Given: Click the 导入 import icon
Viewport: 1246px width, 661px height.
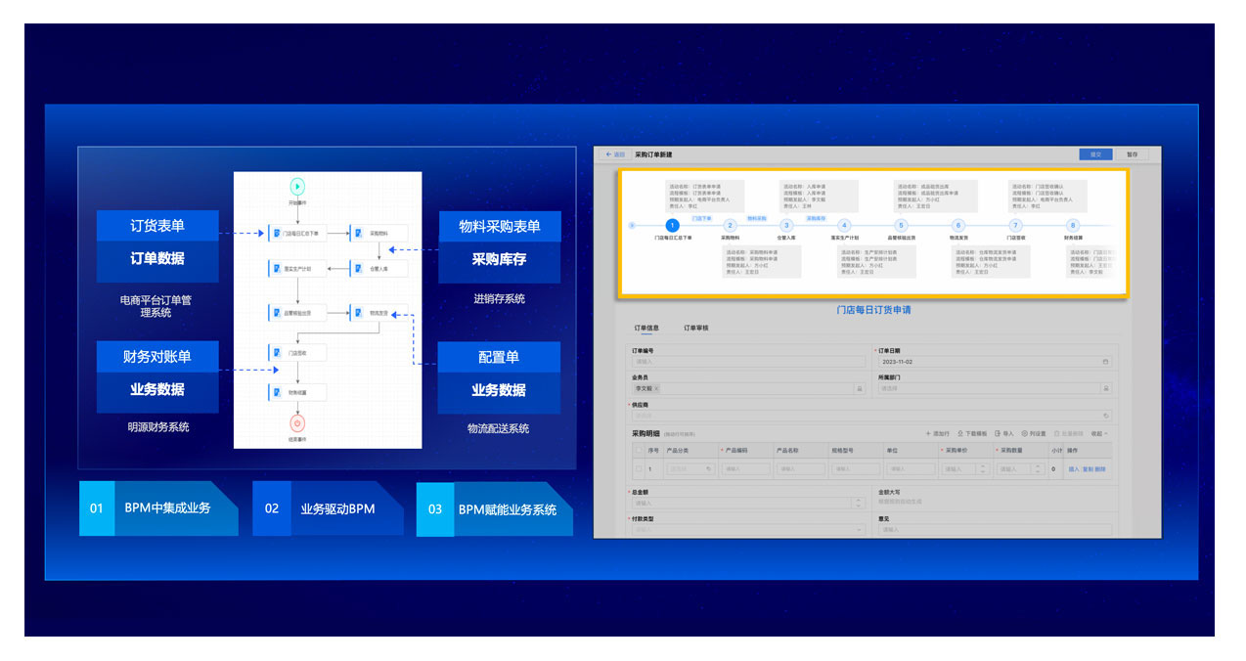Looking at the screenshot, I should pyautogui.click(x=998, y=433).
